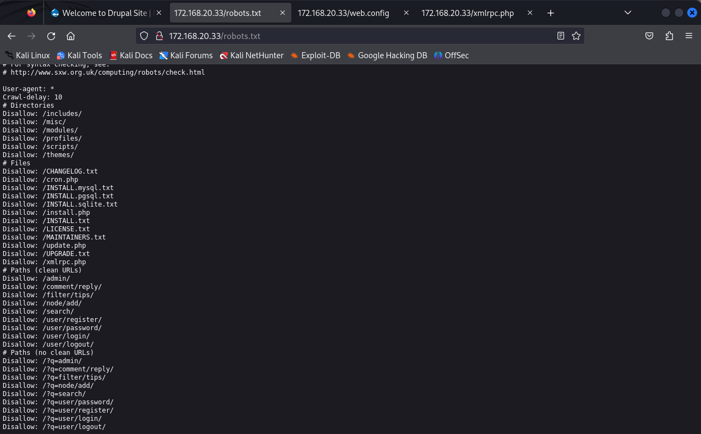This screenshot has width=701, height=434.
Task: Open the Firefox application menu
Action: click(689, 36)
